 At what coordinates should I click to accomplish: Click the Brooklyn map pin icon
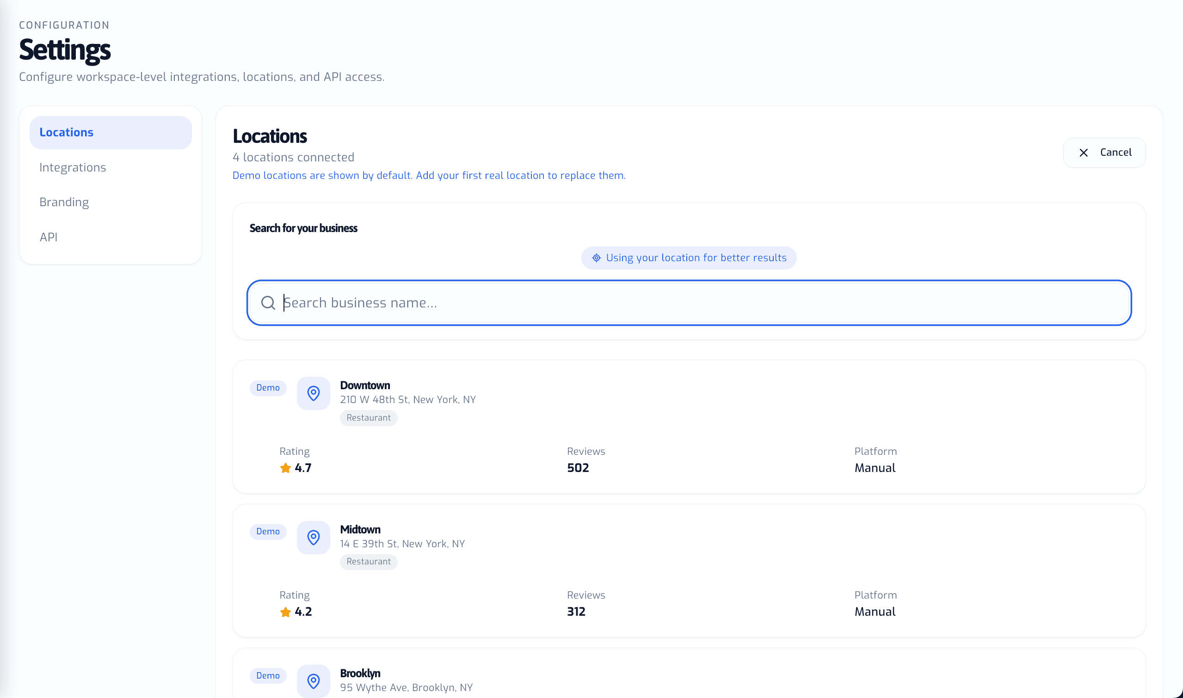[314, 681]
